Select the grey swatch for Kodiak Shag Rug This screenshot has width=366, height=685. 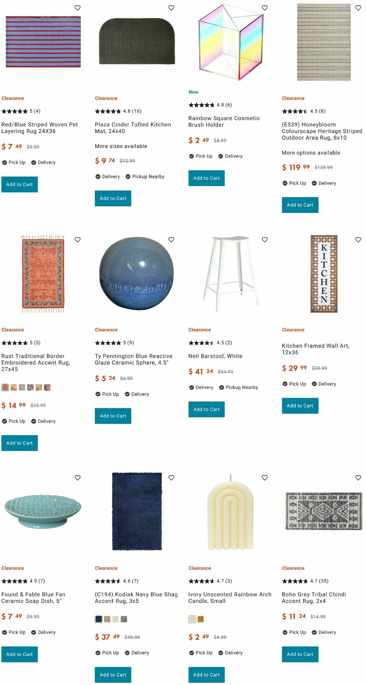[124, 619]
